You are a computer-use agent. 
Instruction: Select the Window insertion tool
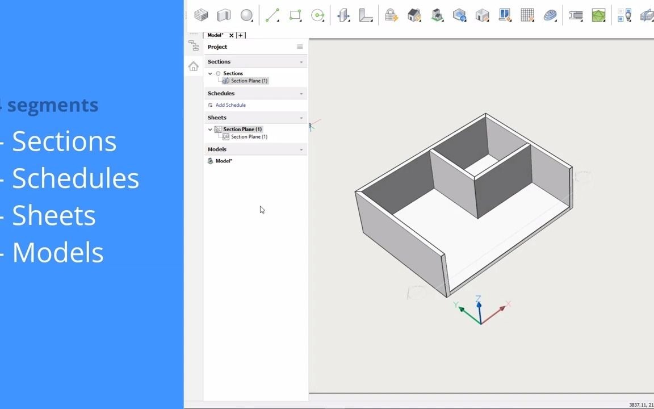click(505, 15)
